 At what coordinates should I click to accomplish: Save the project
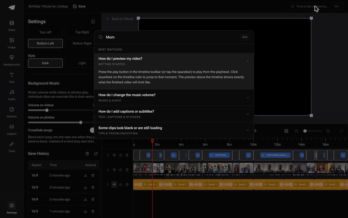click(x=79, y=6)
